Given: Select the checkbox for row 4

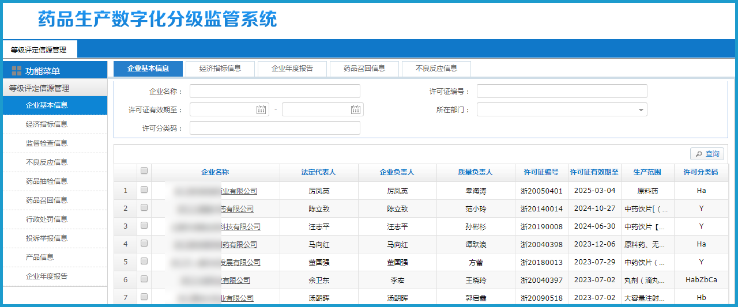Looking at the screenshot, I should (x=144, y=243).
